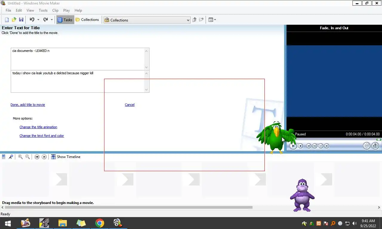Show the clock and date flyout
The image size is (382, 229).
[368, 223]
